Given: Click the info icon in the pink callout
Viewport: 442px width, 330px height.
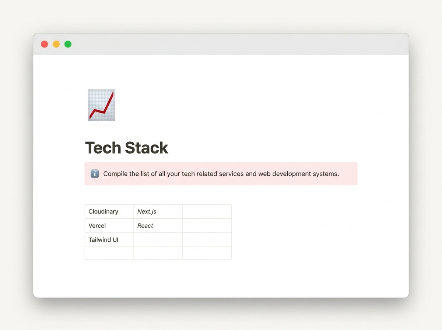Looking at the screenshot, I should 95,173.
